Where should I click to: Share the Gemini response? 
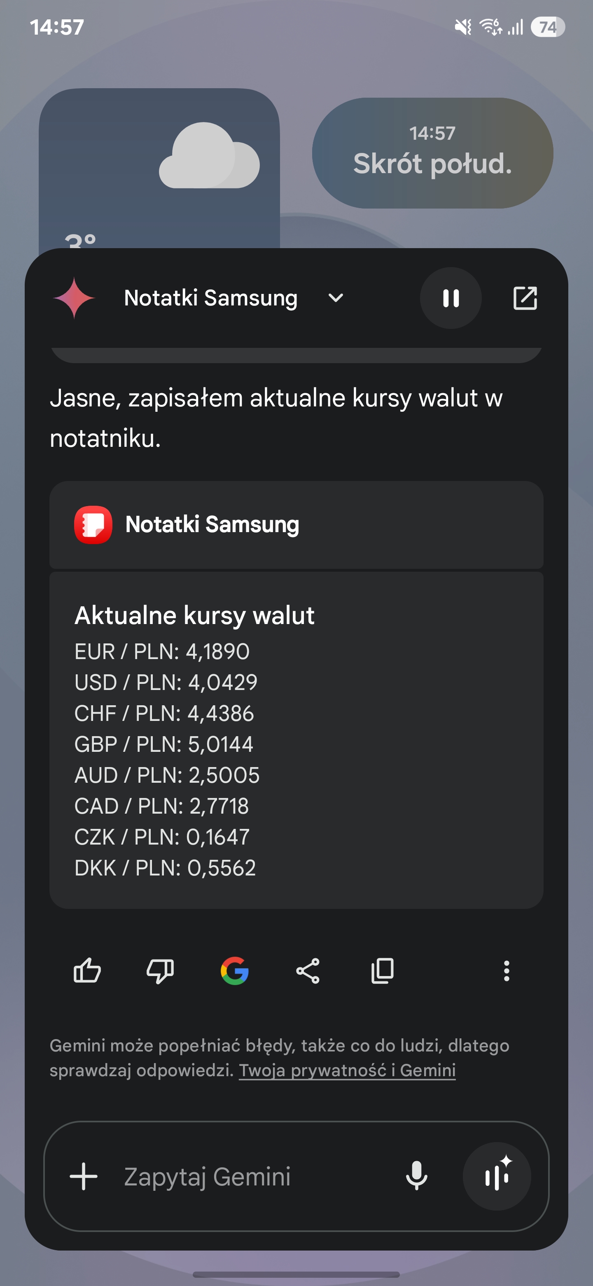[308, 971]
